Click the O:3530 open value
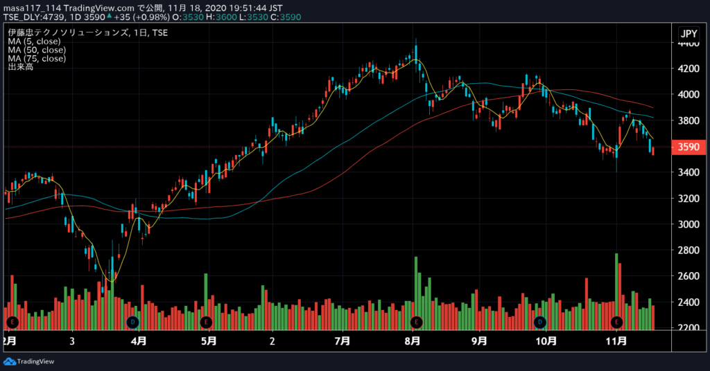The height and width of the screenshot is (371, 710). point(188,17)
